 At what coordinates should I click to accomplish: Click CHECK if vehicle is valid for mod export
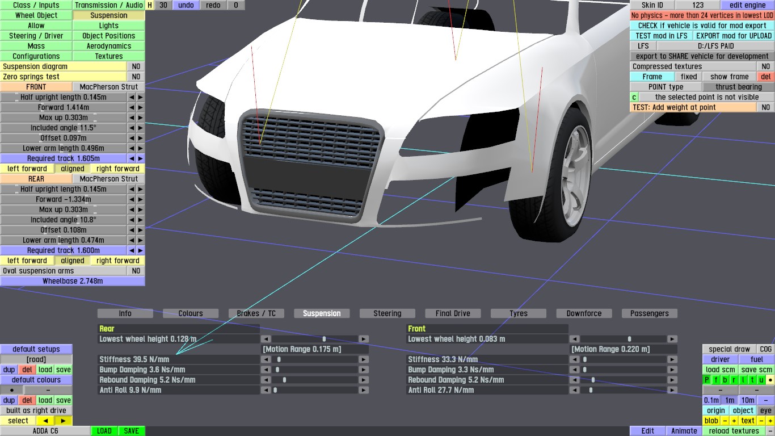tap(702, 26)
